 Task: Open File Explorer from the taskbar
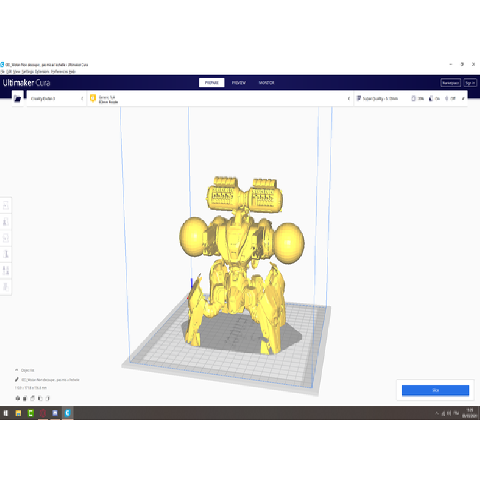pyautogui.click(x=19, y=413)
